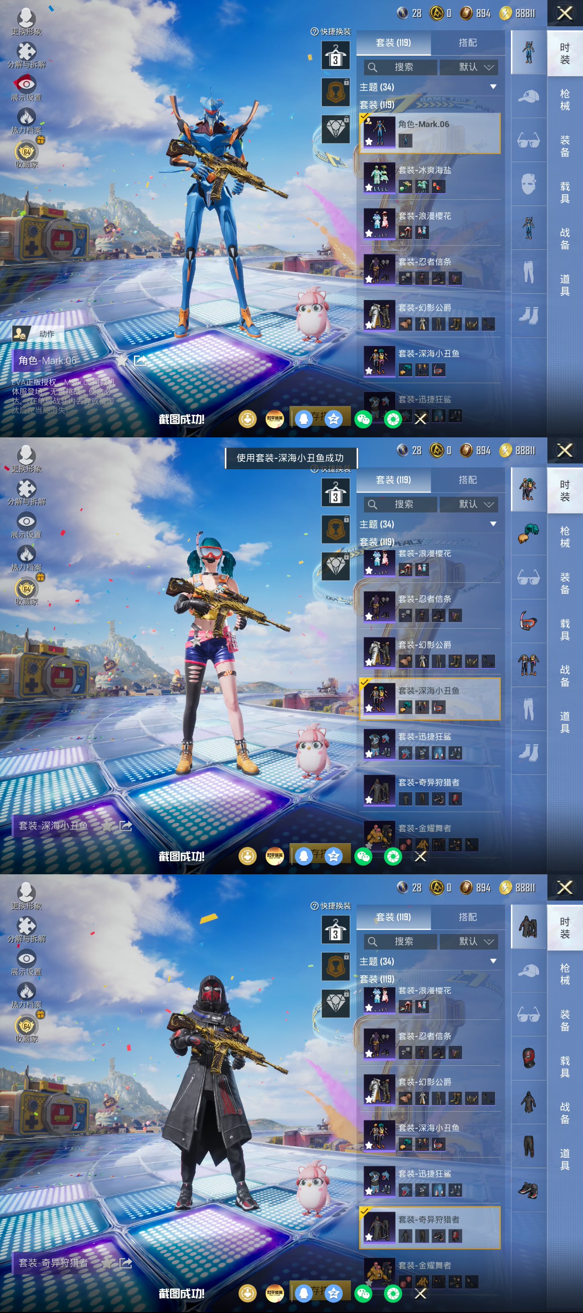Share the Mark.06 screenshot to QQ Zone star

[333, 420]
